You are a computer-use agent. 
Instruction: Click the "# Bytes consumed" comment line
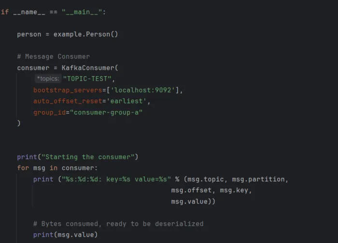click(118, 223)
